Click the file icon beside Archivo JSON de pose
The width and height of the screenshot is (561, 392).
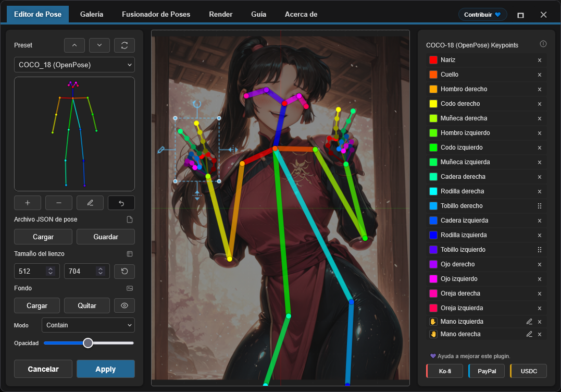tap(130, 219)
